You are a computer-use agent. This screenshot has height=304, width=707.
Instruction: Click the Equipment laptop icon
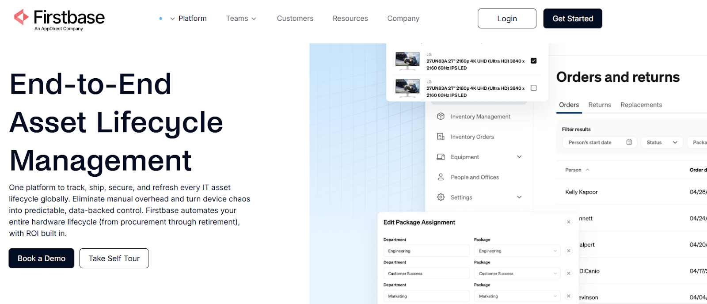441,157
